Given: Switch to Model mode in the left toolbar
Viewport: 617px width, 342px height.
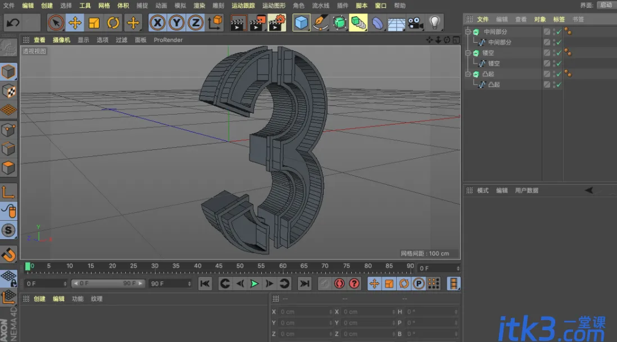Looking at the screenshot, I should (8, 72).
